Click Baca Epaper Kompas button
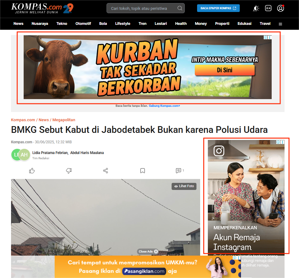The image size is (299, 278). 218,8
